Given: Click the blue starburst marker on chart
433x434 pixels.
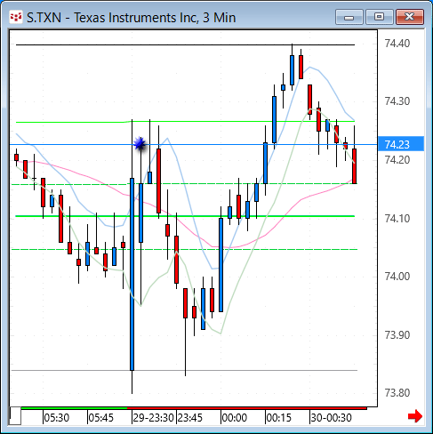Looking at the screenshot, I should pos(140,144).
